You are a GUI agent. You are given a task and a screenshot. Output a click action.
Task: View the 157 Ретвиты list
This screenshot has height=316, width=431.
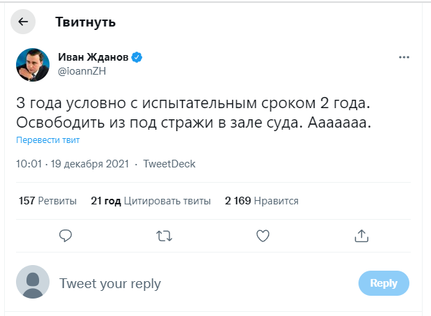[x=47, y=201]
